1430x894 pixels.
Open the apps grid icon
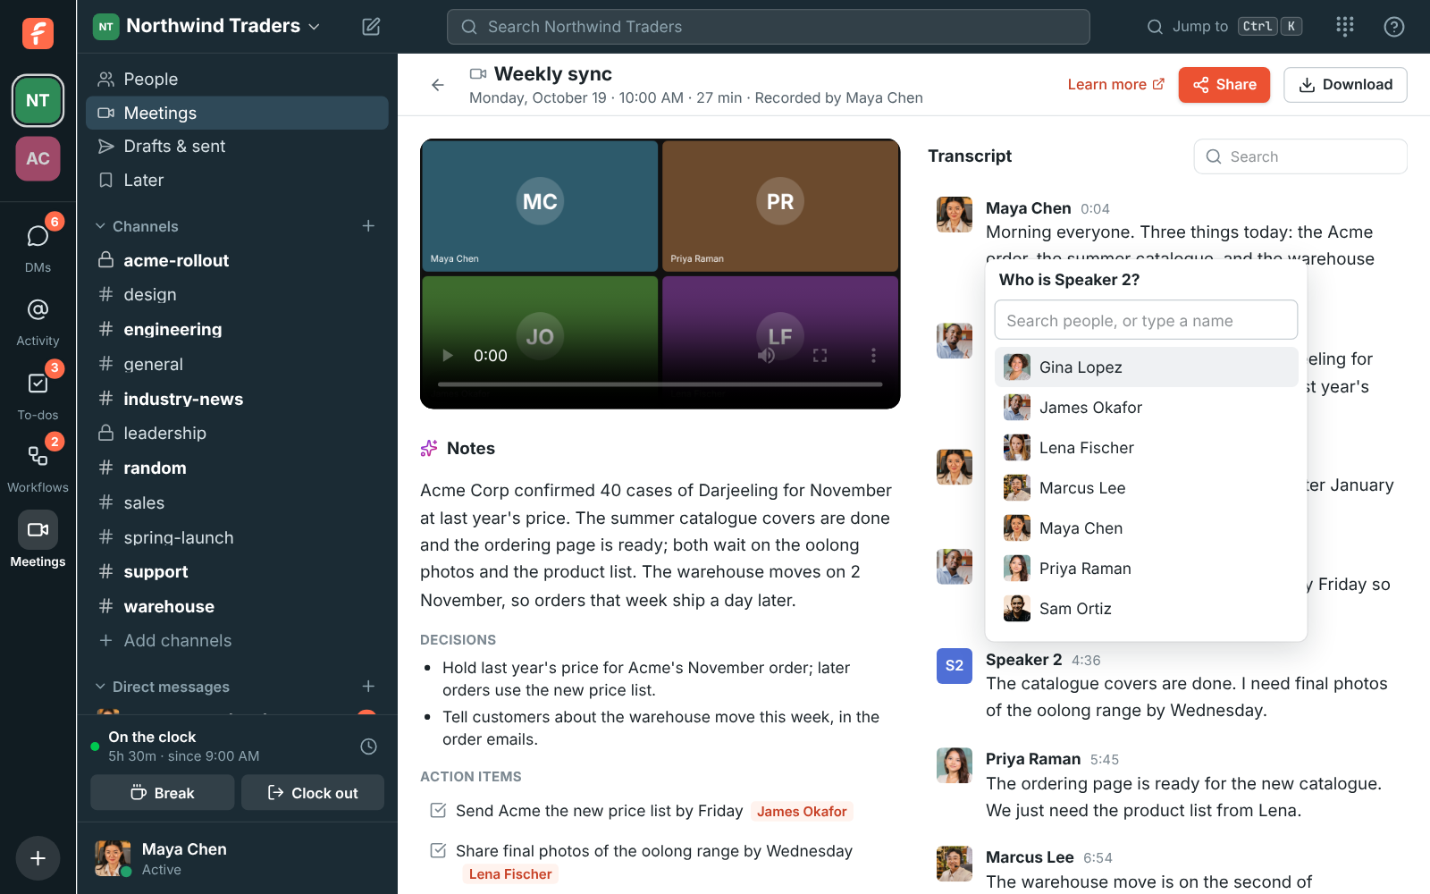tap(1345, 27)
